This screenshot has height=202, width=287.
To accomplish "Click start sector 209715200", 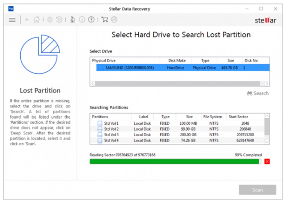I will click(x=245, y=135).
